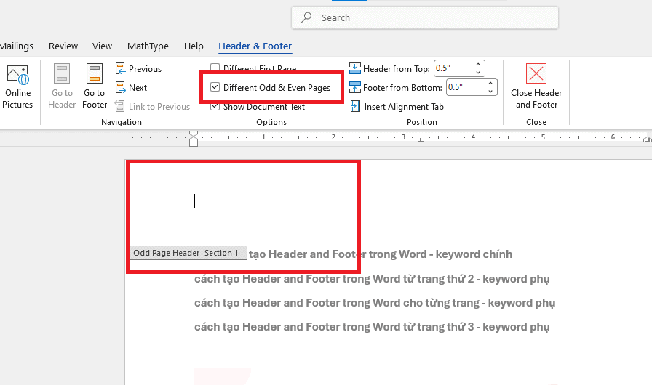Click the Go to Footer icon

tap(95, 74)
